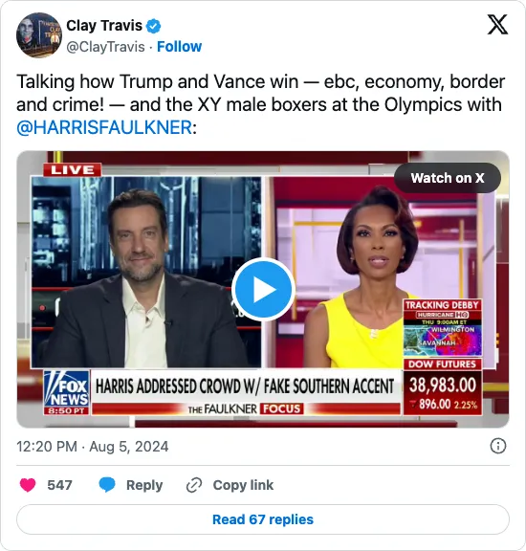Click the Watch on X button

coord(448,178)
